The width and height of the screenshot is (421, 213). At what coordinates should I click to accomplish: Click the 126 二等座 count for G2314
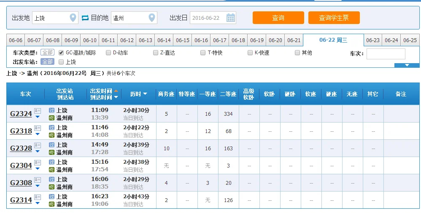[228, 200]
